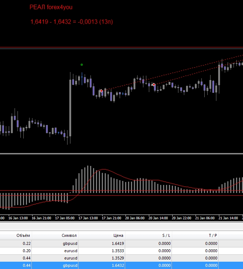
Task: Select the eurusd row priced 1.3529
Action: (121, 258)
